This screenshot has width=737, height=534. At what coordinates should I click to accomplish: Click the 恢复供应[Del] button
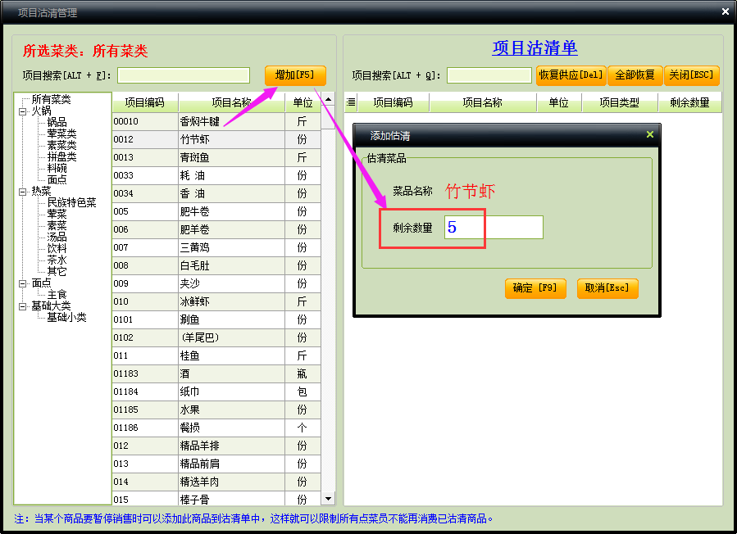click(571, 75)
